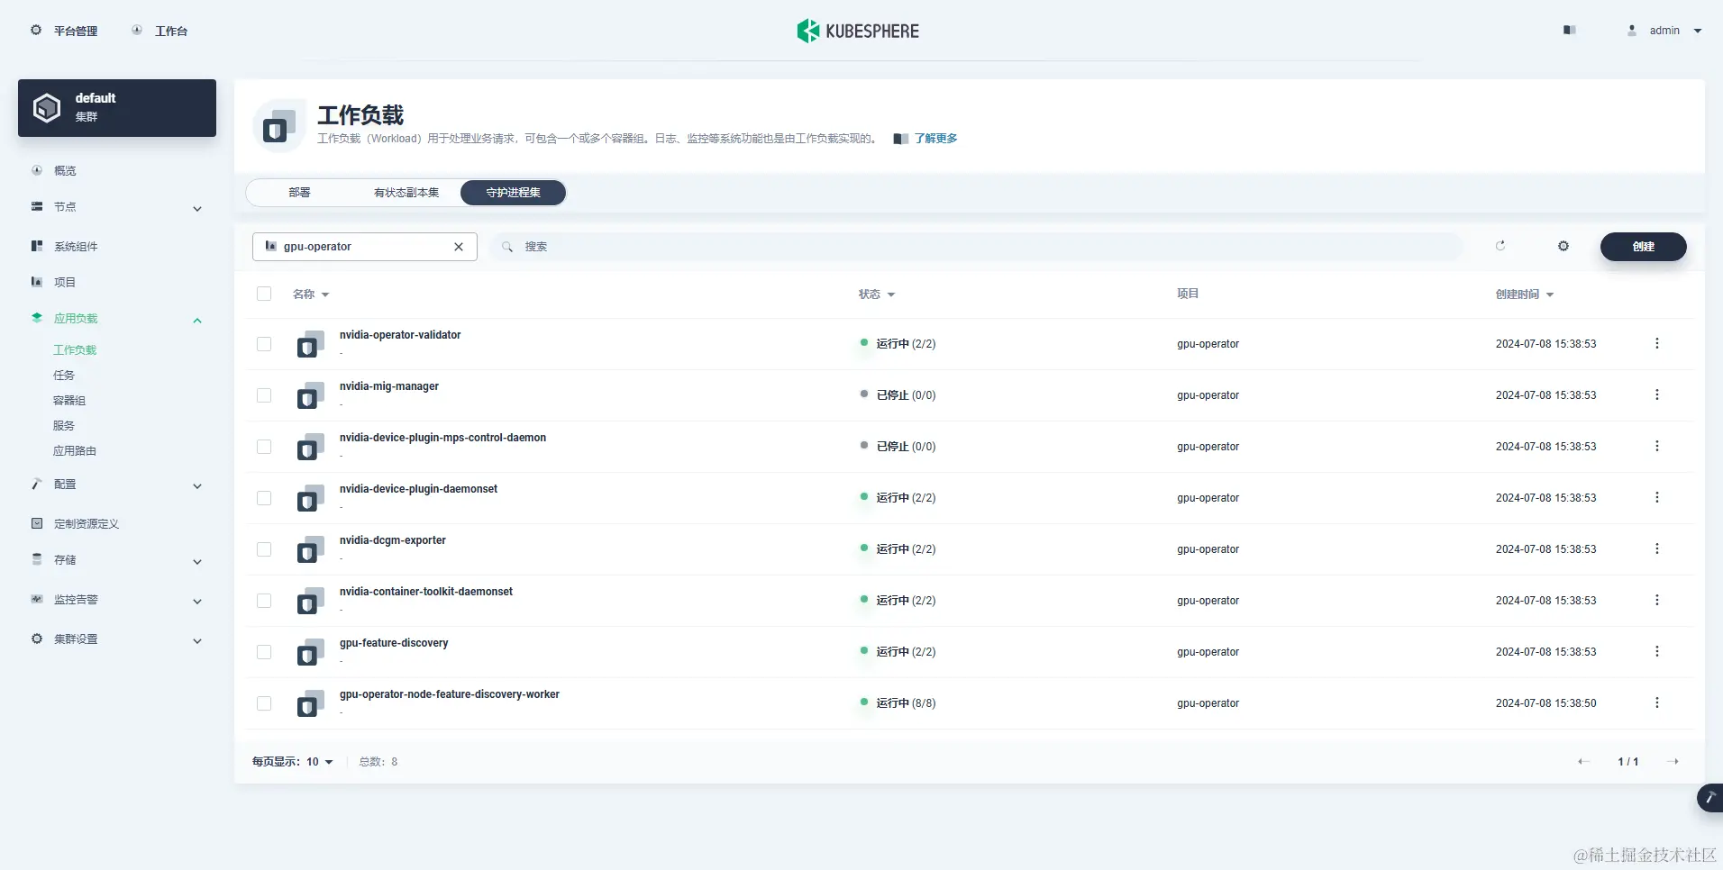Open more actions for gpu-feature-discovery
Image resolution: width=1723 pixels, height=870 pixels.
1656,651
